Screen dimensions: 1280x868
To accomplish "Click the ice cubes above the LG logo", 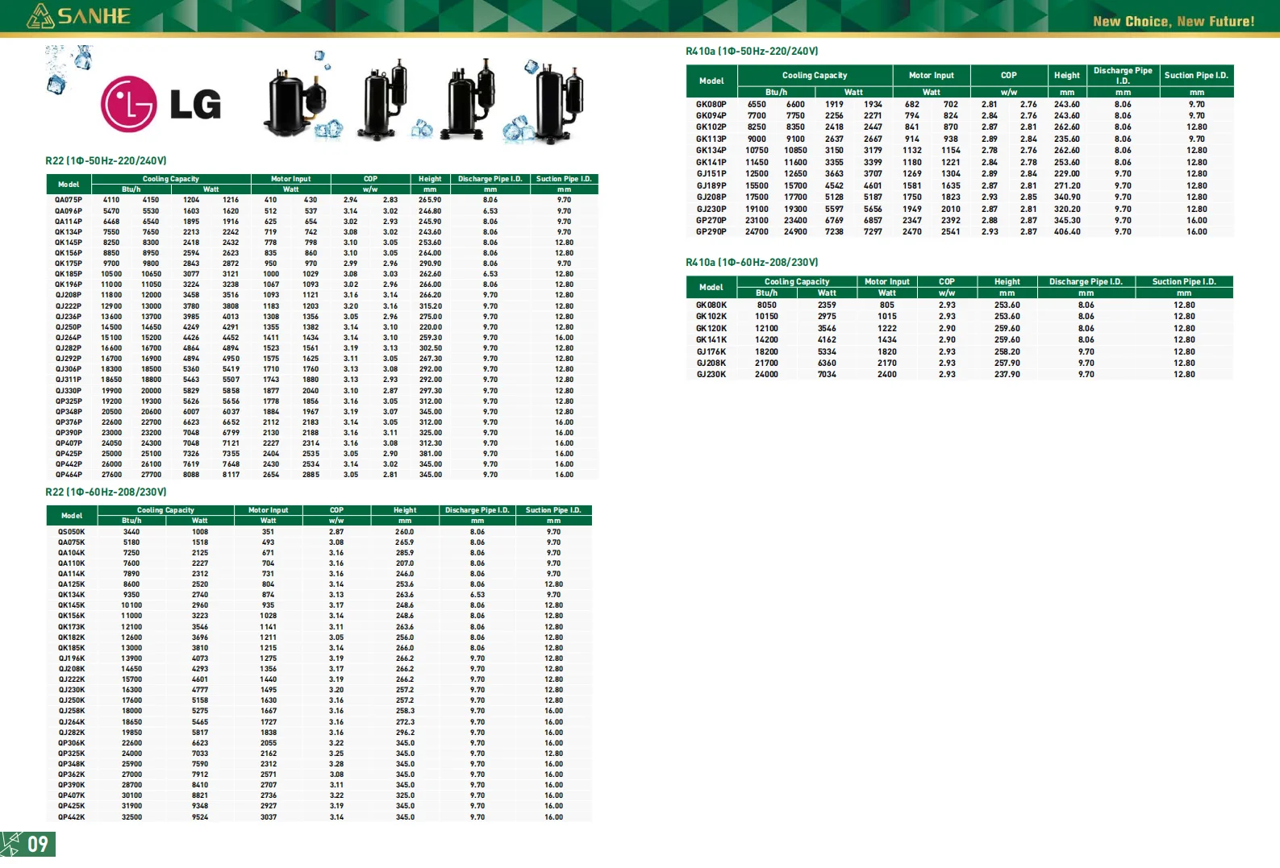I will pos(69,68).
